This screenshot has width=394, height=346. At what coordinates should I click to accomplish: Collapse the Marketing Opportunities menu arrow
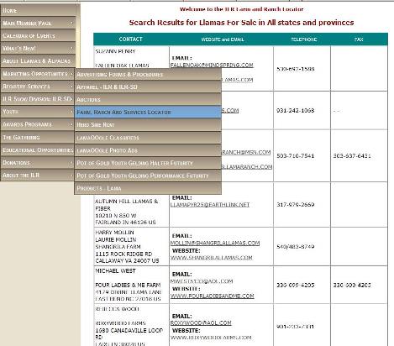pos(71,74)
